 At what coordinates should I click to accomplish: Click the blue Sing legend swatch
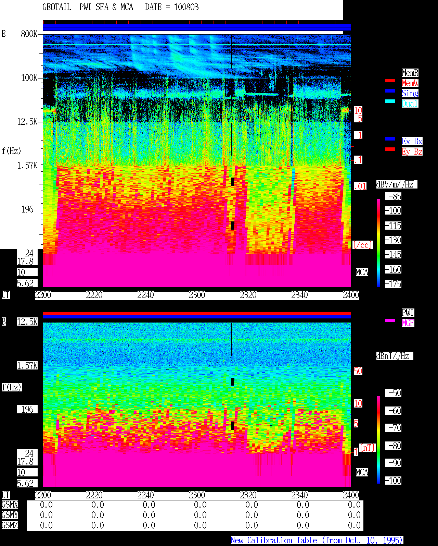(x=390, y=91)
